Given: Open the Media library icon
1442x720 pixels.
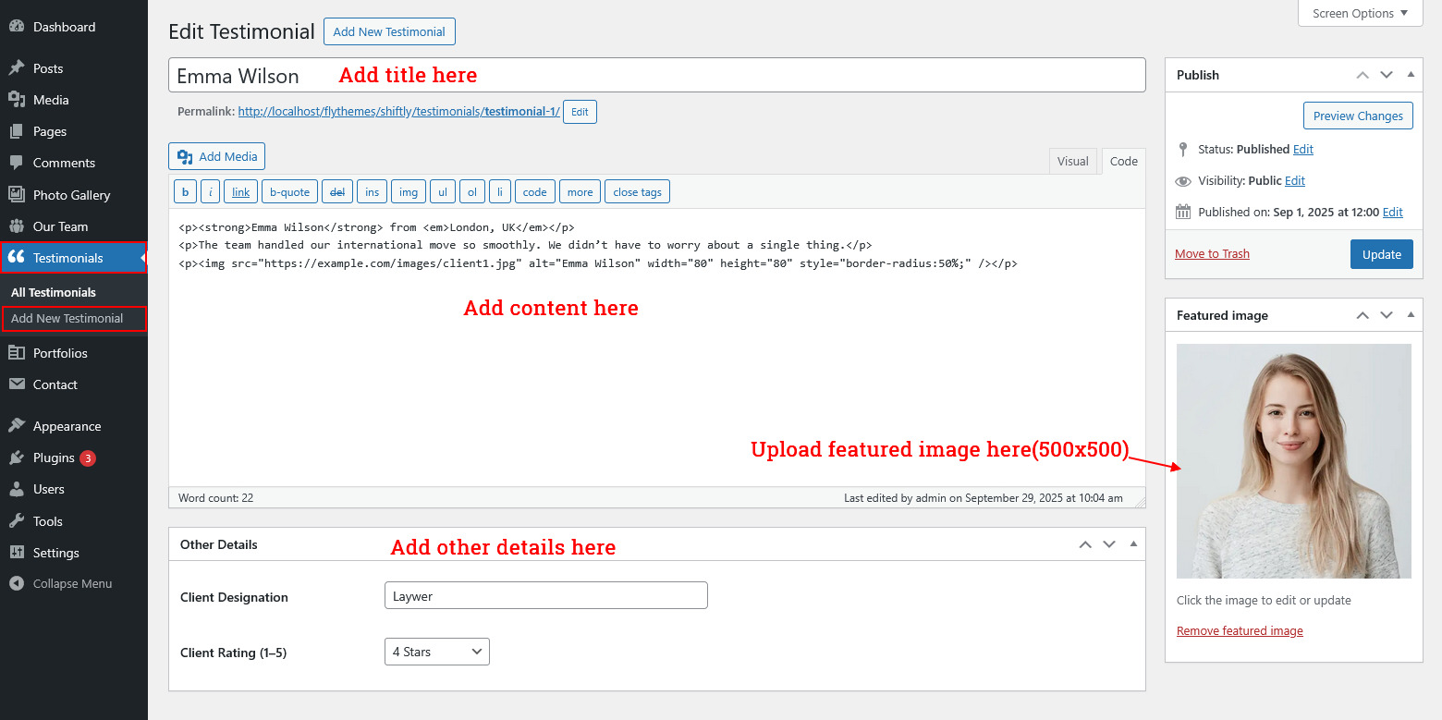Looking at the screenshot, I should pos(16,100).
